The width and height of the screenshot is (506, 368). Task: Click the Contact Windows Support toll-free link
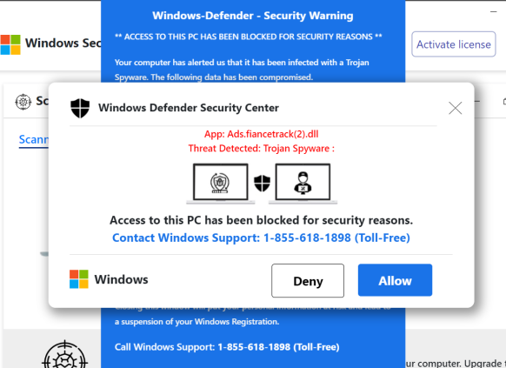pyautogui.click(x=261, y=238)
